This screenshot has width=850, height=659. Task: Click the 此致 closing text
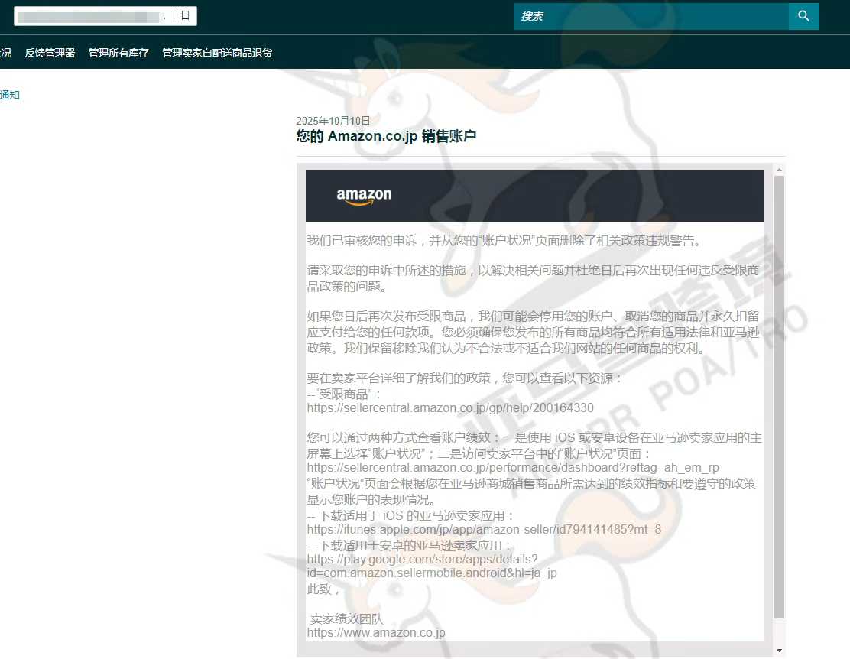click(x=323, y=589)
